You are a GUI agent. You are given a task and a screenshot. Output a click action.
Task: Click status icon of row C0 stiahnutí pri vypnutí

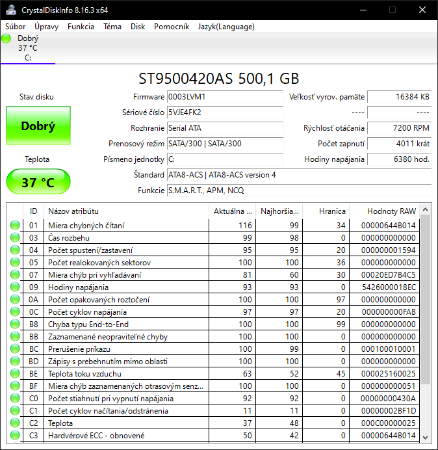tap(15, 398)
